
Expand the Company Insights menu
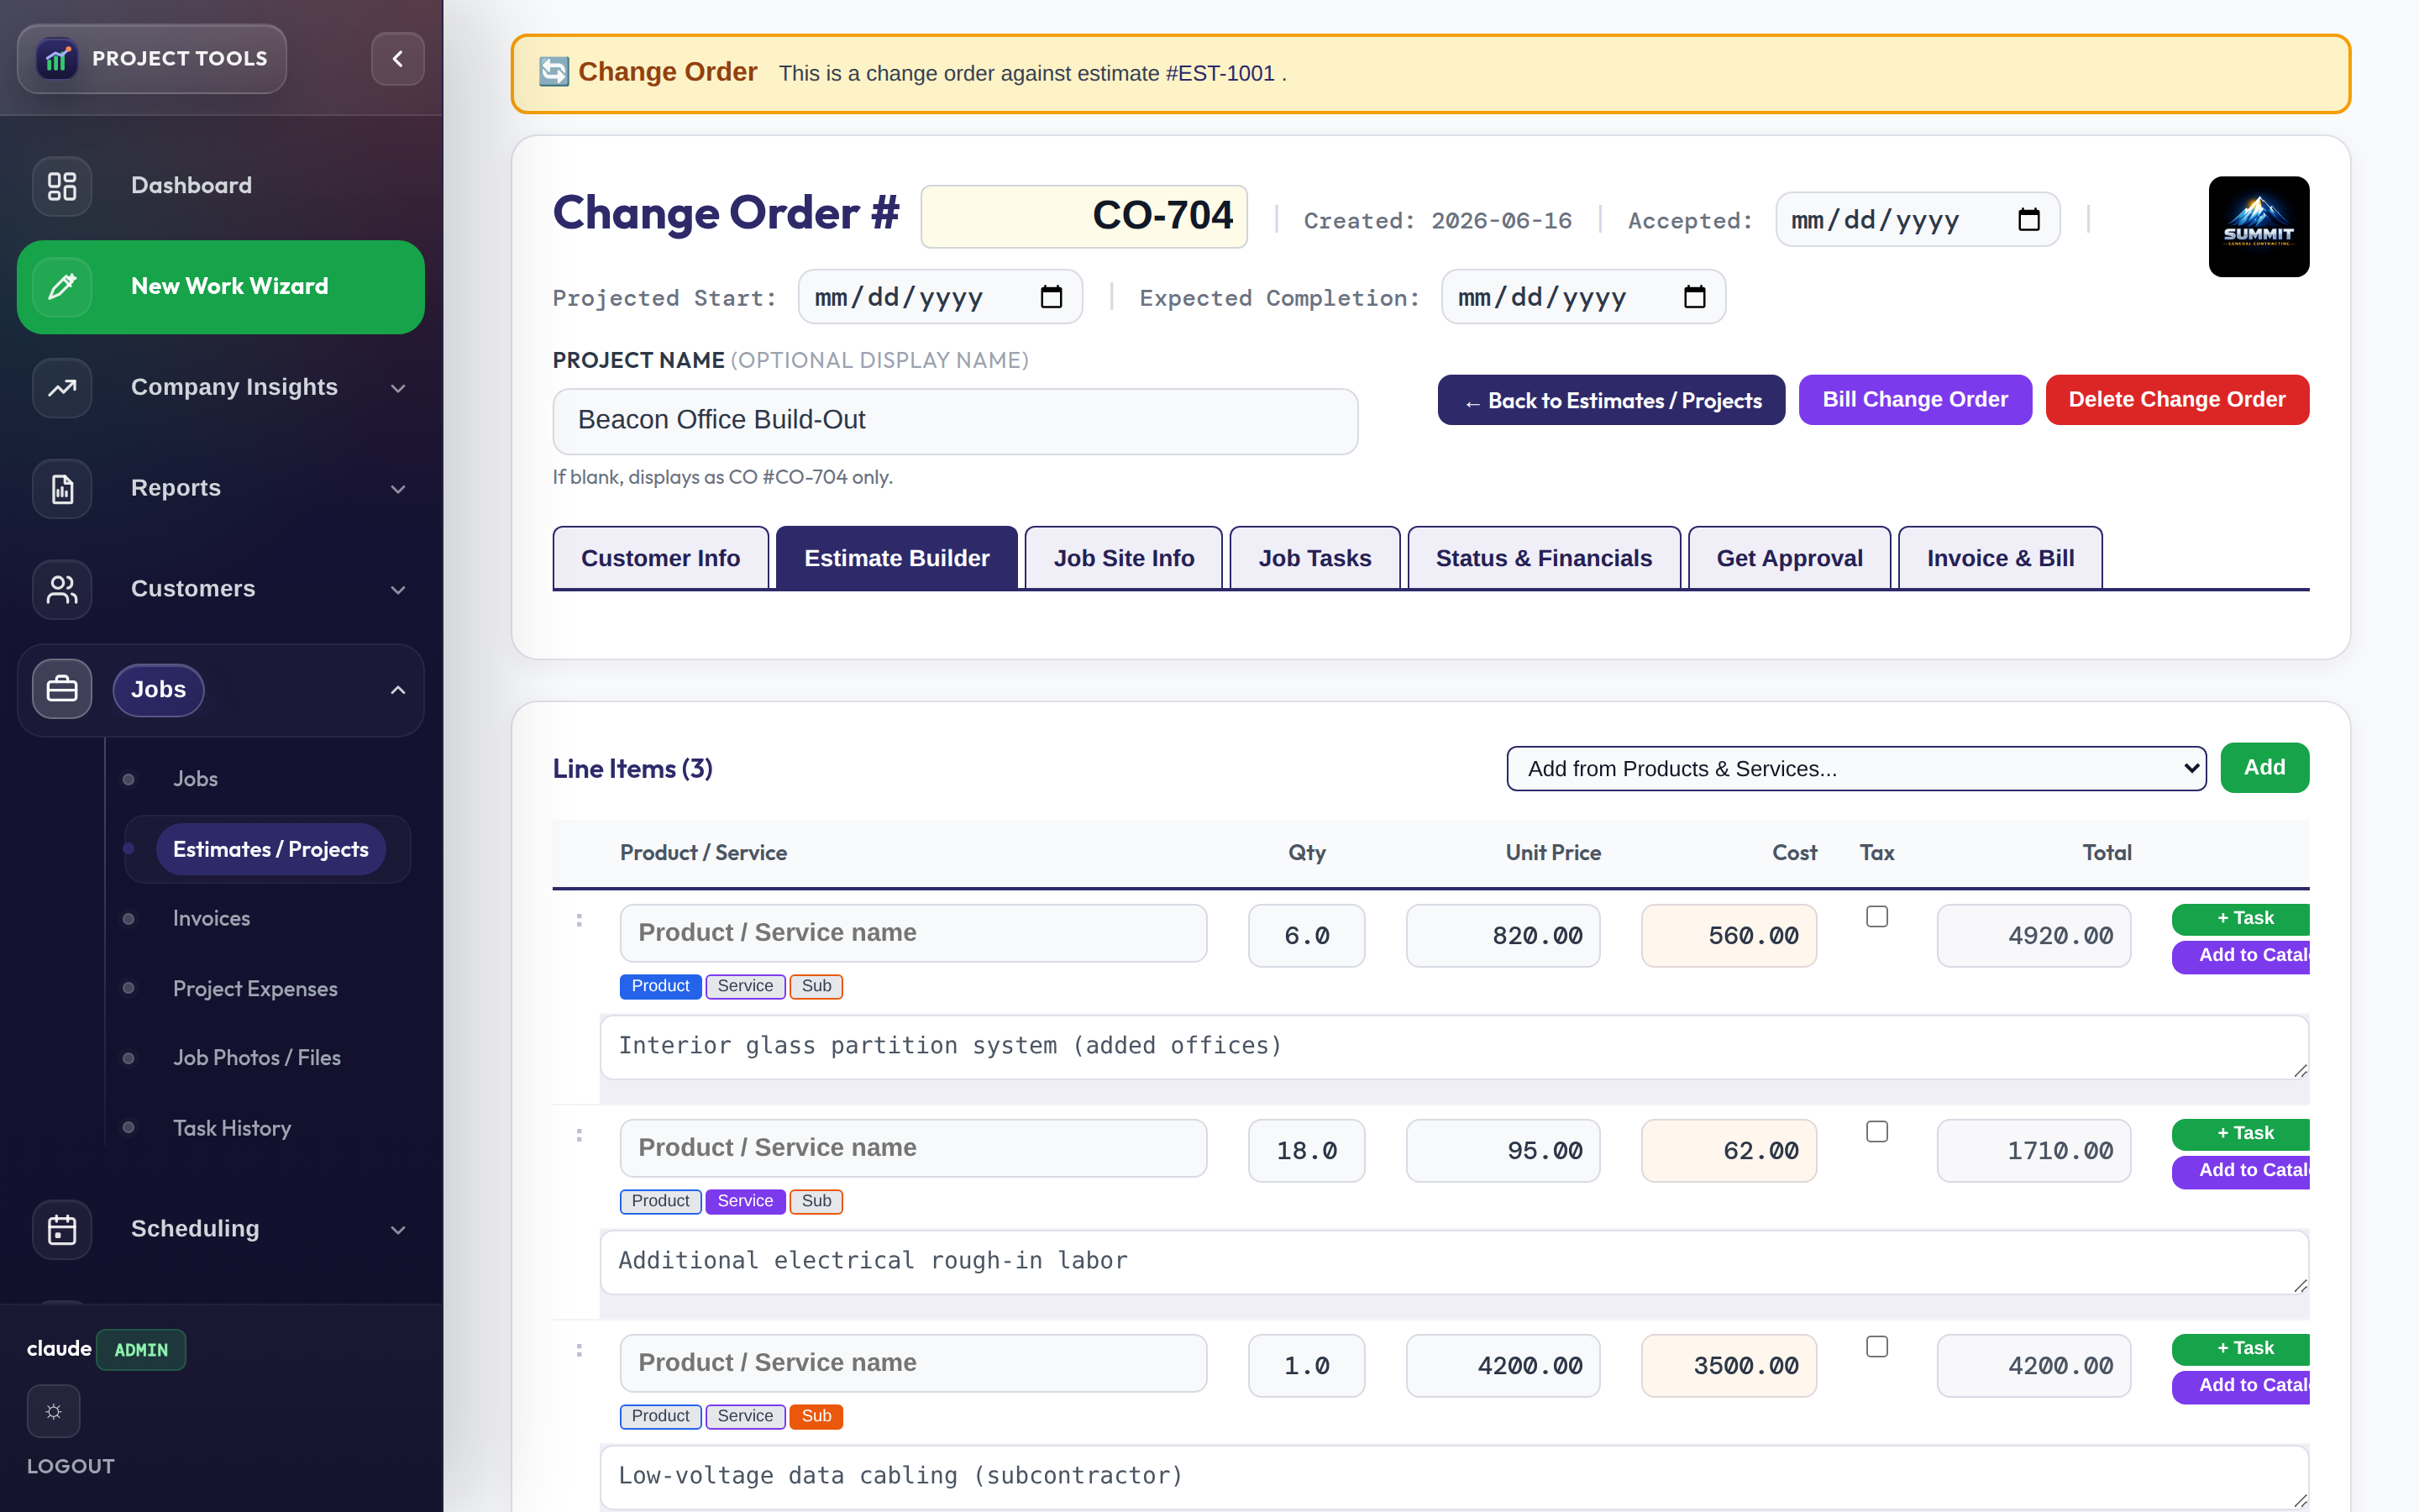[x=398, y=388]
